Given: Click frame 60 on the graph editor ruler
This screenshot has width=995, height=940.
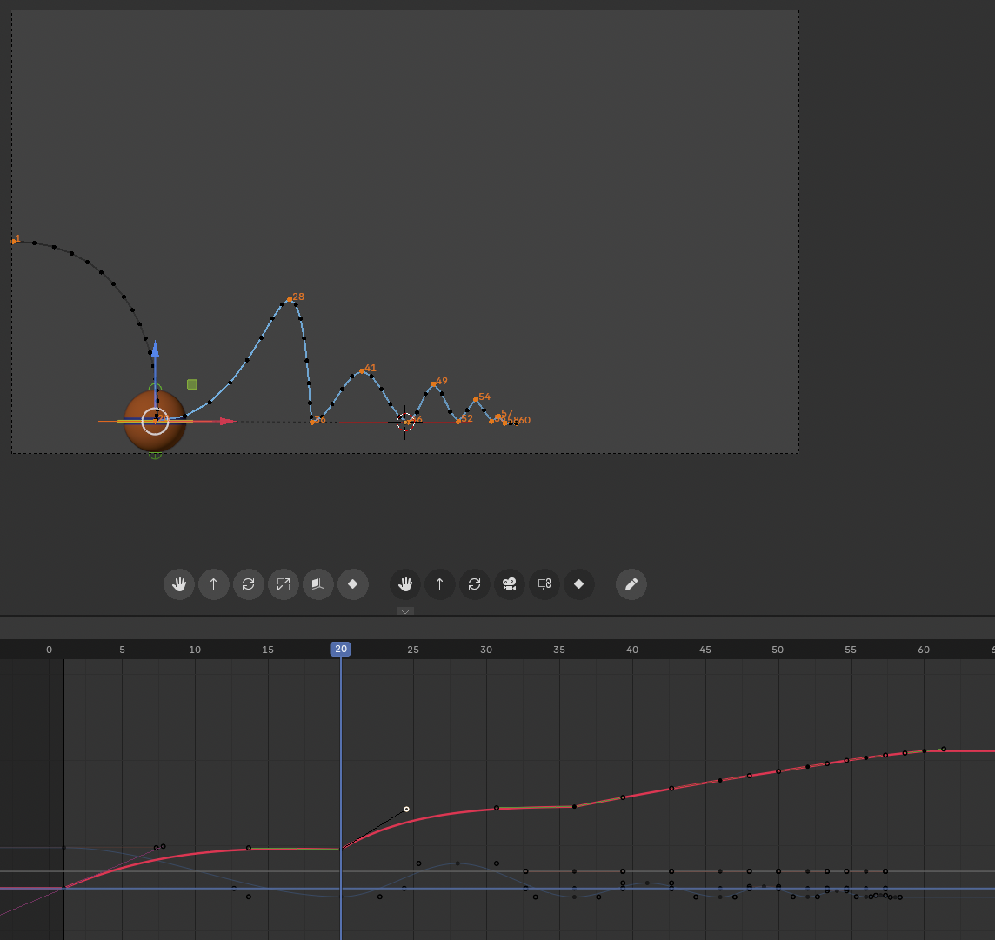Looking at the screenshot, I should tap(924, 650).
